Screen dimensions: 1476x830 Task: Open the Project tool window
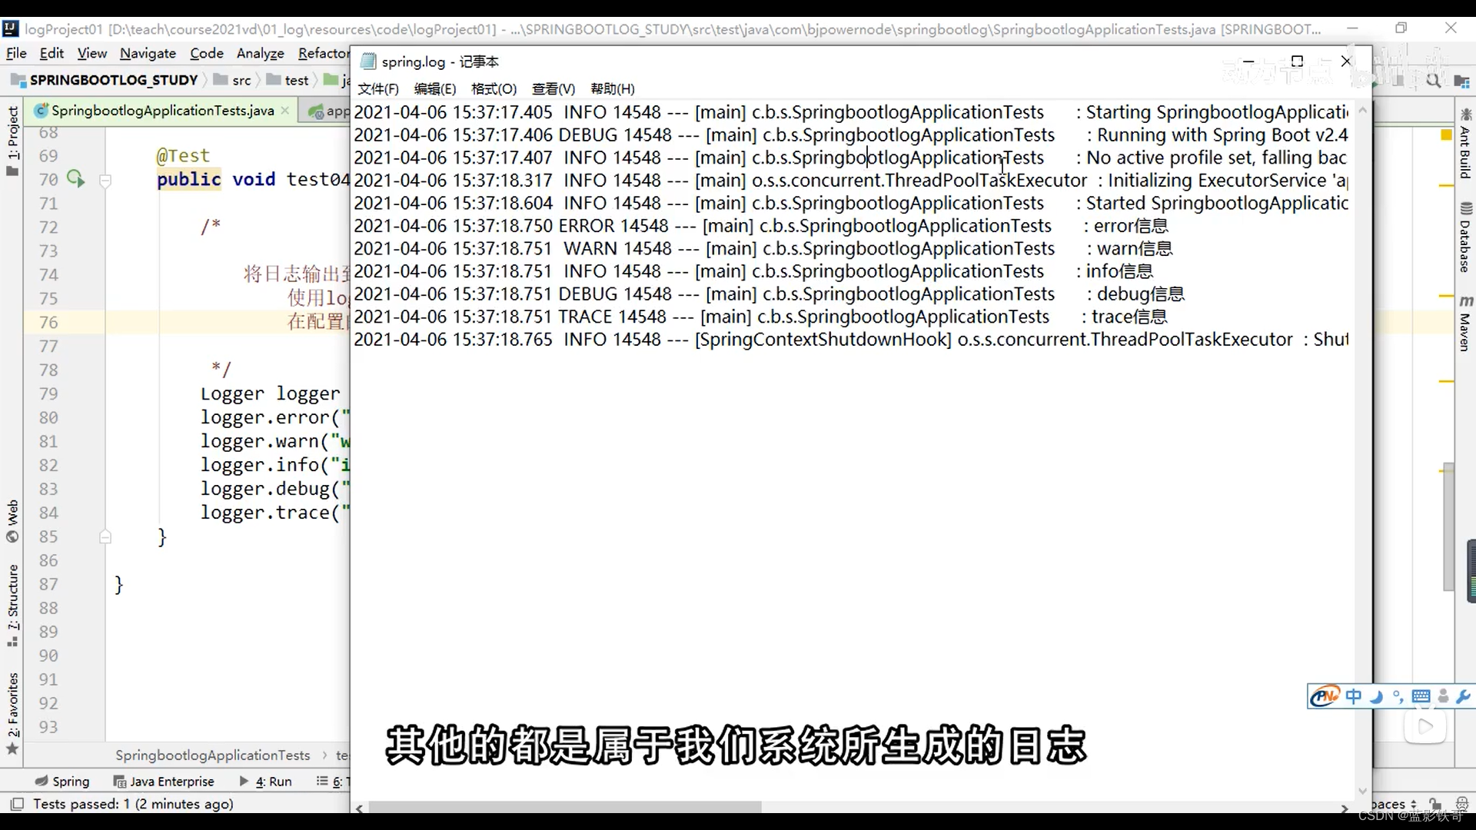pos(12,141)
